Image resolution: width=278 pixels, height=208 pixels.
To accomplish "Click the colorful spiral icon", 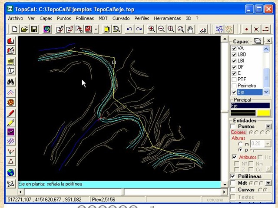I will (47, 29).
